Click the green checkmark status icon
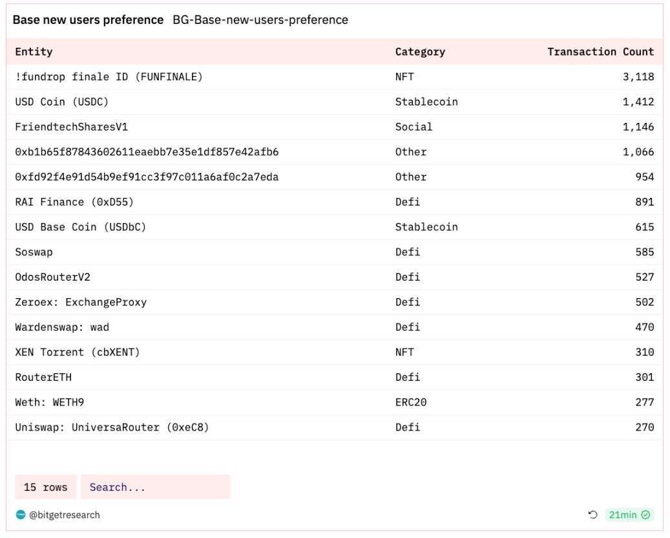Viewport: 670px width, 538px height. [645, 515]
